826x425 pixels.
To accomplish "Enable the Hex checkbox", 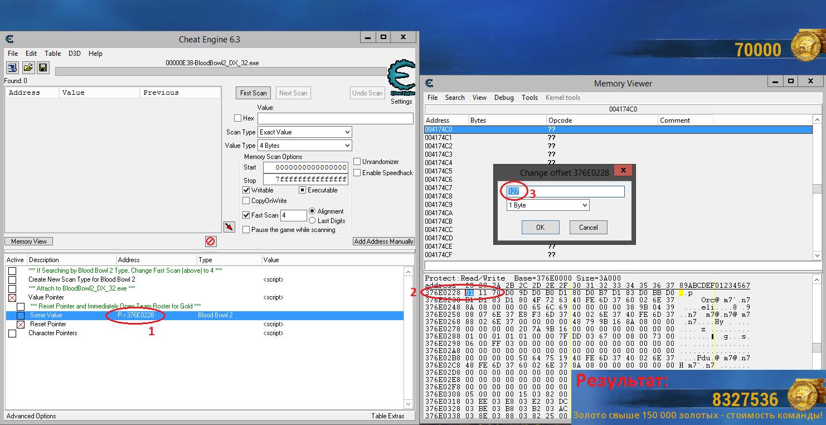I will pyautogui.click(x=238, y=118).
